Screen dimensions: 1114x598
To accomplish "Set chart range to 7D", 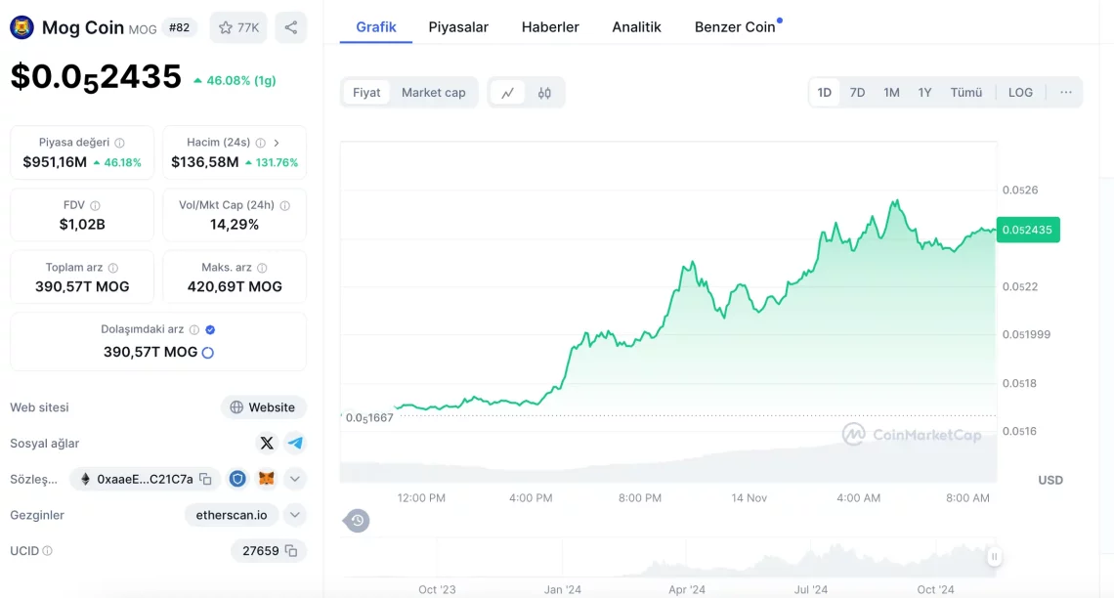I will click(x=857, y=93).
